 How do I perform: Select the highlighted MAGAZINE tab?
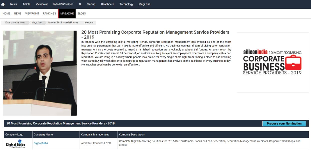pyautogui.click(x=67, y=13)
